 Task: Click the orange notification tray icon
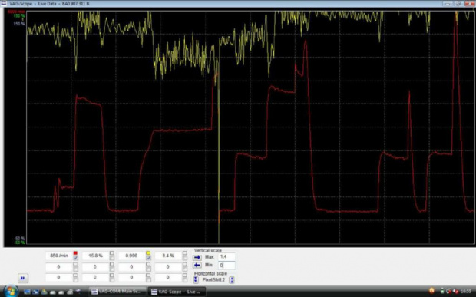[x=431, y=291]
